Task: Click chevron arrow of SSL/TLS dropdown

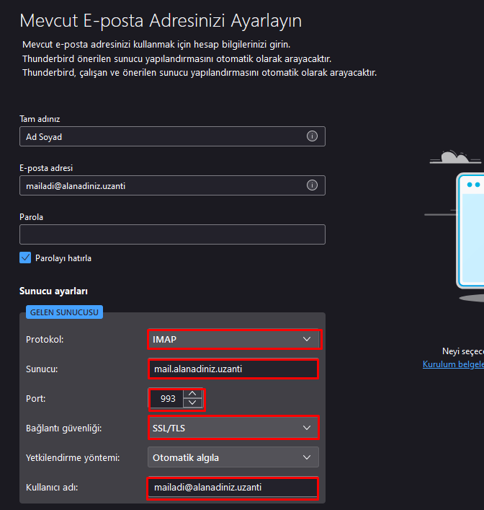Action: pos(307,428)
